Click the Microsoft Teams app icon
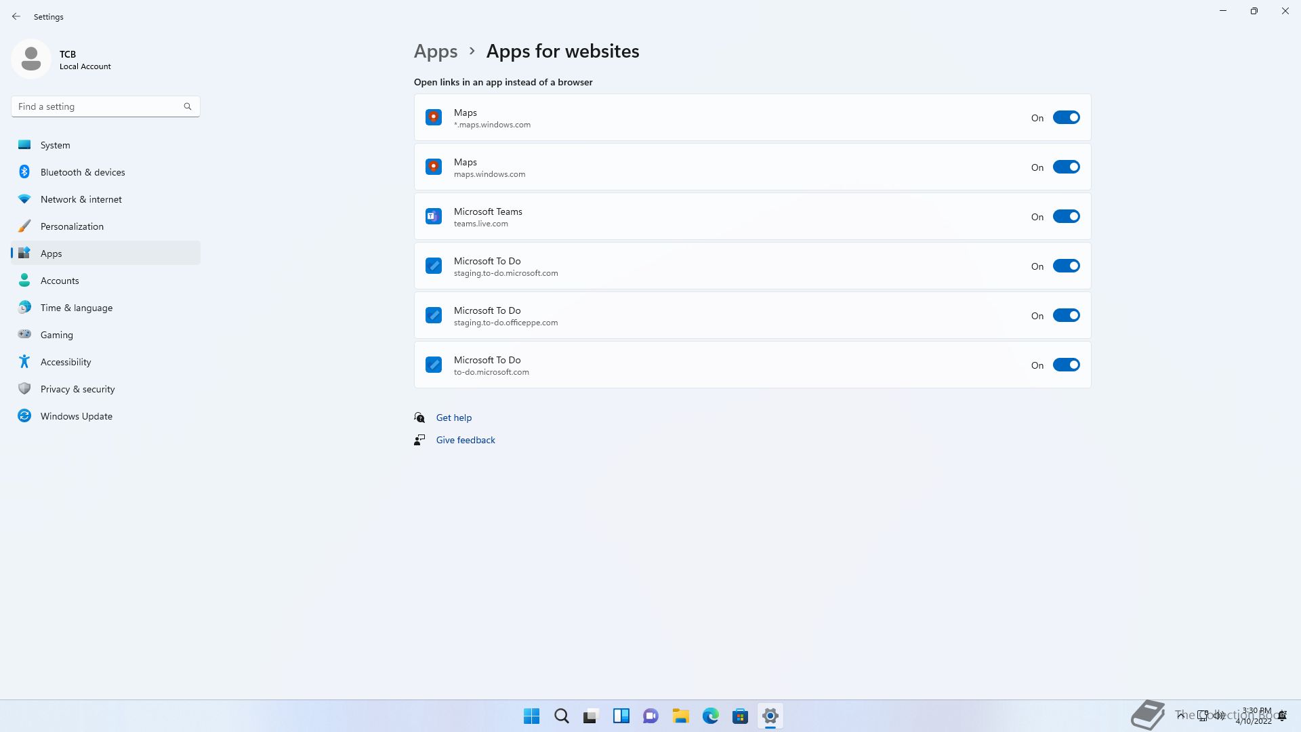 [434, 216]
